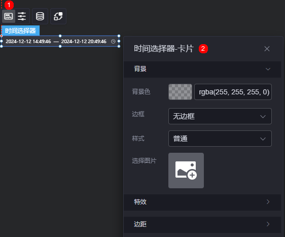Image resolution: width=285 pixels, height=237 pixels.
Task: Expand the 边距 section
Action: (x=202, y=224)
